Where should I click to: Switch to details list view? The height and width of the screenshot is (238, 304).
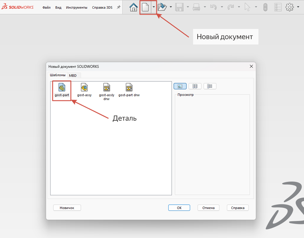210,86
